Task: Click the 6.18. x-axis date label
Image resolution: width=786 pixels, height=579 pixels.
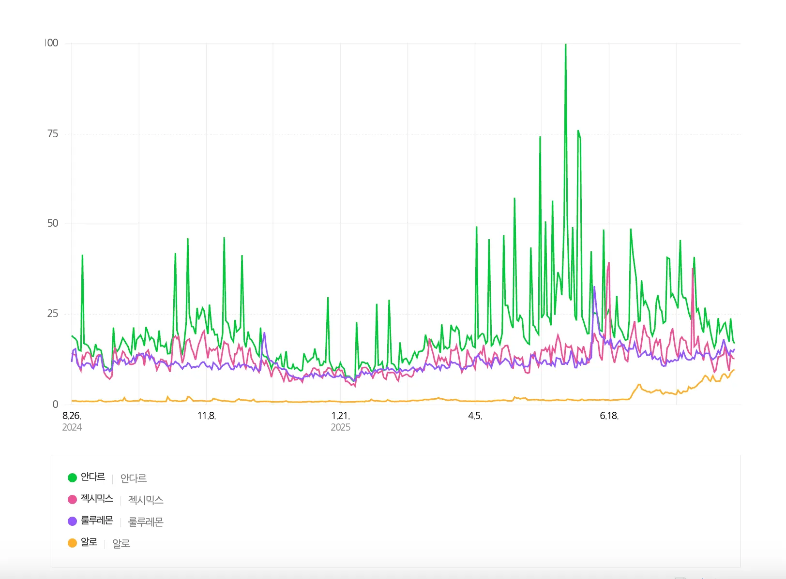Action: point(609,416)
